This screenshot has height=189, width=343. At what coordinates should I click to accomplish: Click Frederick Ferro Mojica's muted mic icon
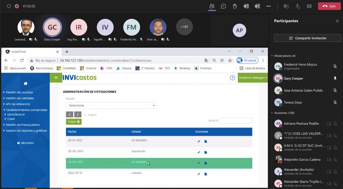(x=335, y=66)
